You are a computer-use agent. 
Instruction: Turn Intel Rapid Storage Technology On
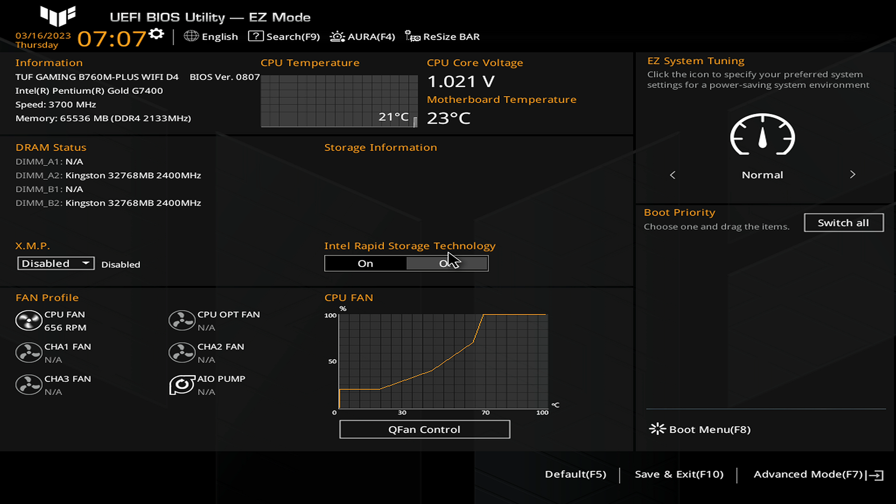coord(365,264)
